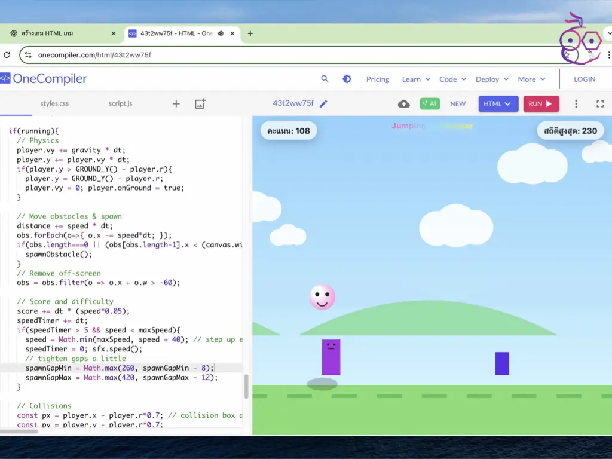The image size is (612, 459).
Task: Click the editor vertical scrollbar thumb
Action: click(246, 386)
